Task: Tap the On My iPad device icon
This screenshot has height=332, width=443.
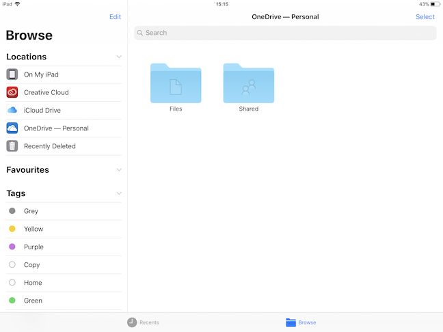Action: pos(12,74)
